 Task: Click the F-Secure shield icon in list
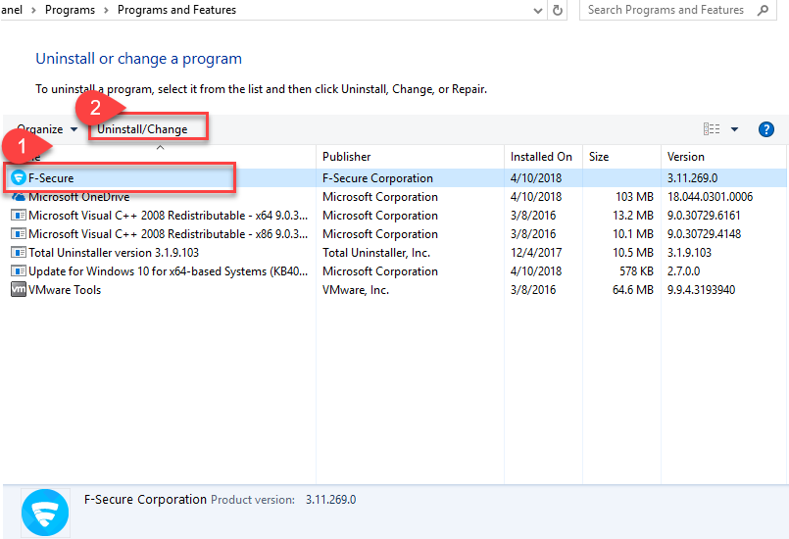click(19, 177)
